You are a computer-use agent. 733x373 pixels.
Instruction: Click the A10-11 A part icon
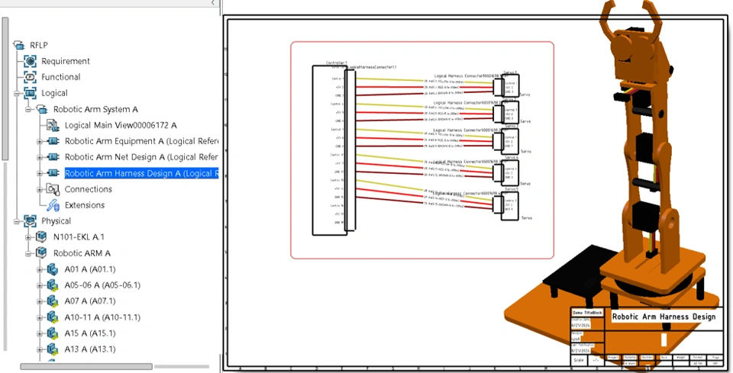53,317
